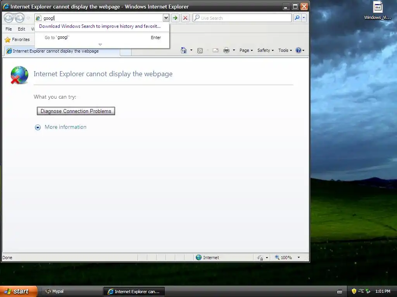Click the IE logo in title bar

[x=6, y=7]
